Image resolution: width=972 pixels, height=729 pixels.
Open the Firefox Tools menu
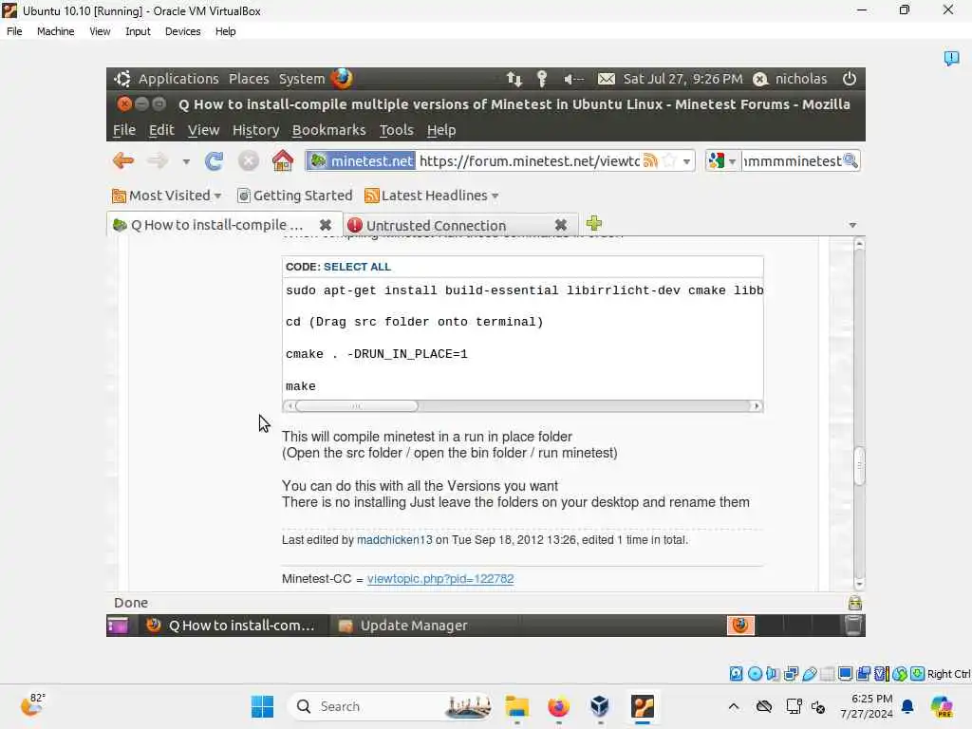pos(396,130)
